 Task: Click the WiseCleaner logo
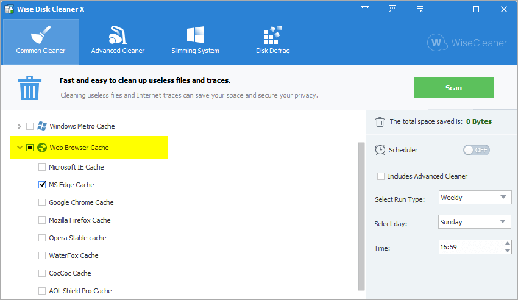pyautogui.click(x=467, y=43)
